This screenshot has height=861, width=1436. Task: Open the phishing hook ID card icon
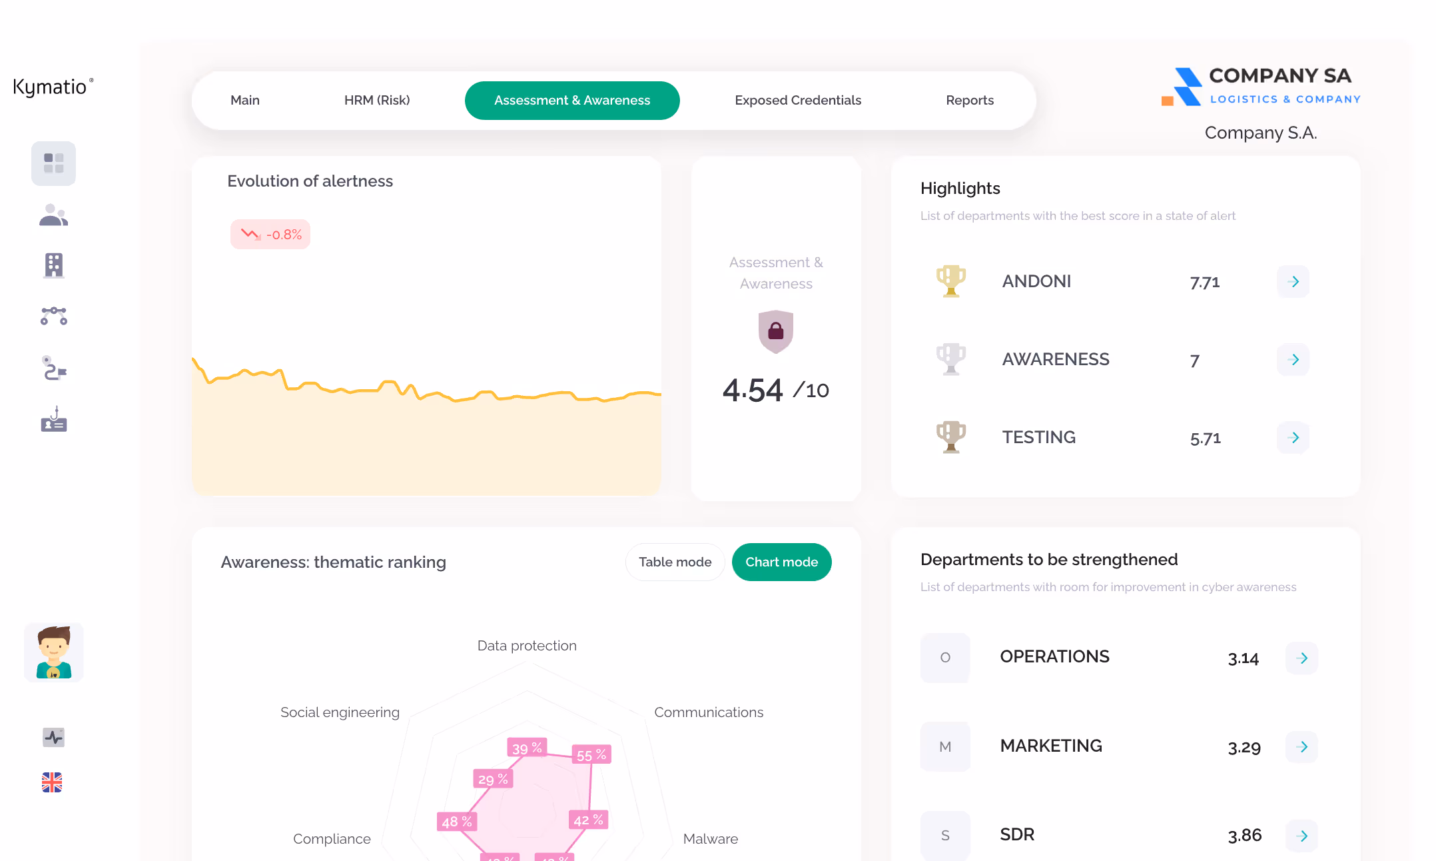pos(53,420)
